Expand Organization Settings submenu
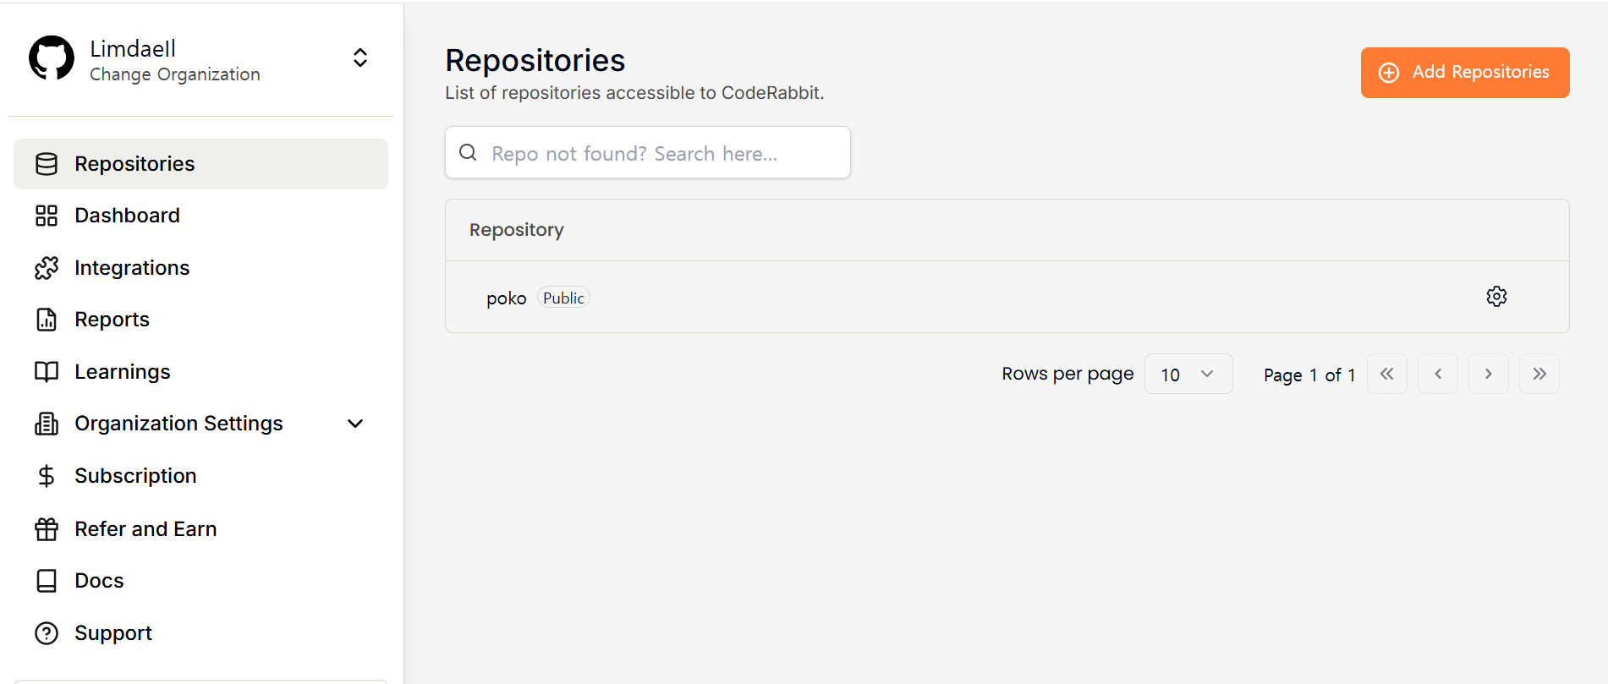1608x684 pixels. pos(355,424)
